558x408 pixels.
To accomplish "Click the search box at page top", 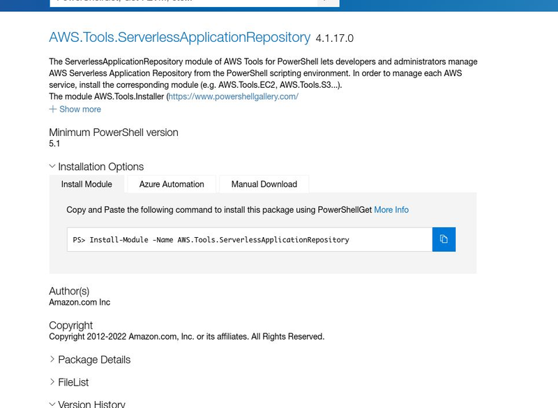I will (x=183, y=2).
